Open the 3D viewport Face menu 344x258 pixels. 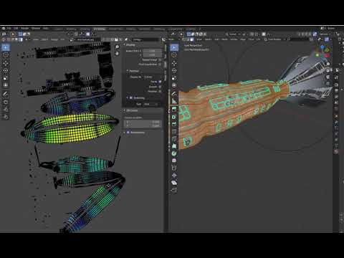[x=251, y=39]
